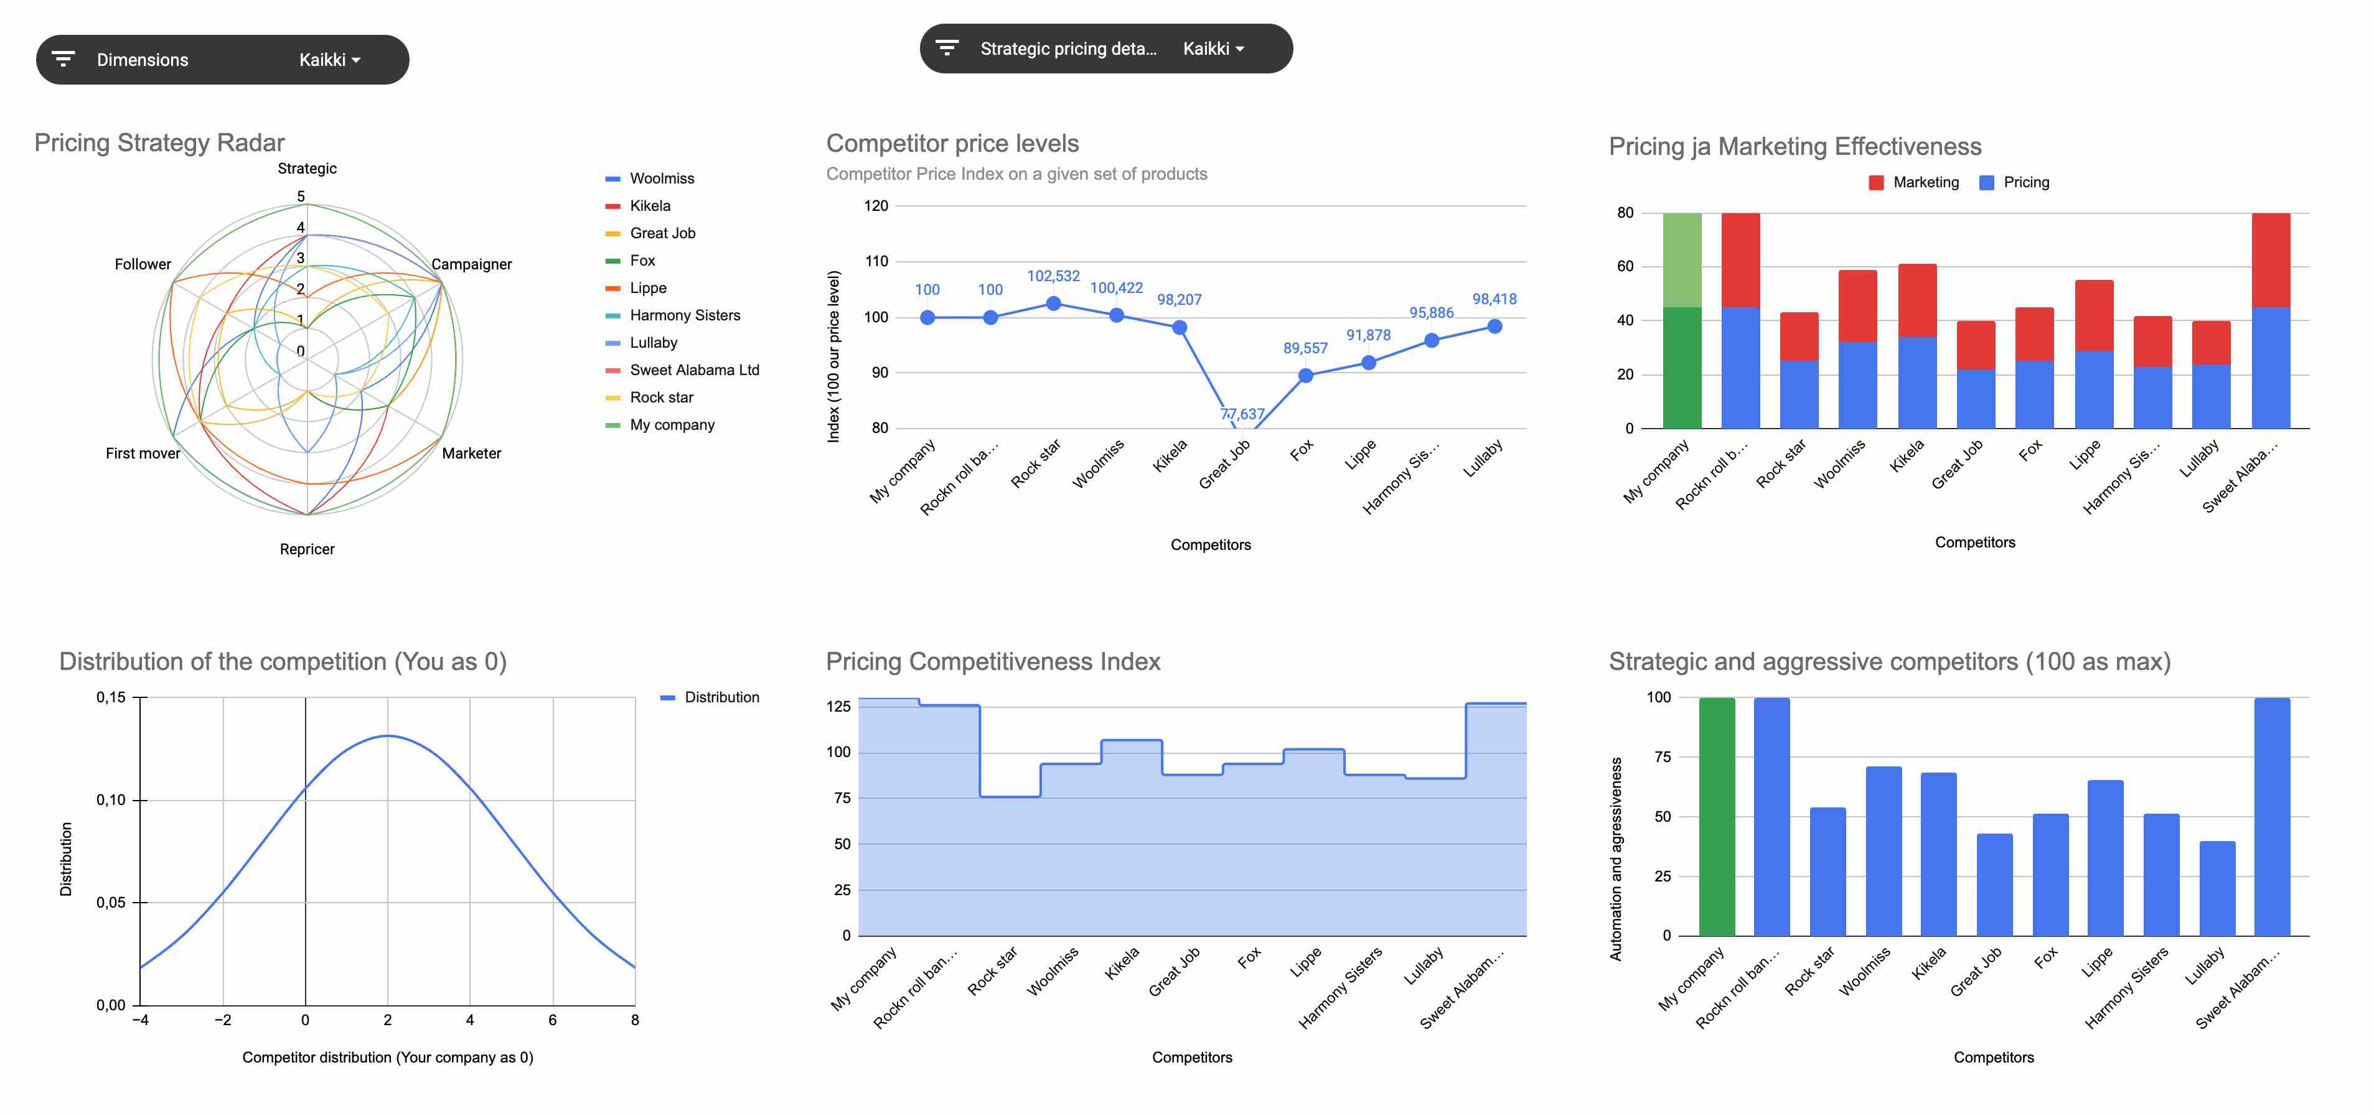The height and width of the screenshot is (1116, 2374).
Task: Click the Sweet Alabama red Marketing bar segment
Action: [x=2270, y=261]
